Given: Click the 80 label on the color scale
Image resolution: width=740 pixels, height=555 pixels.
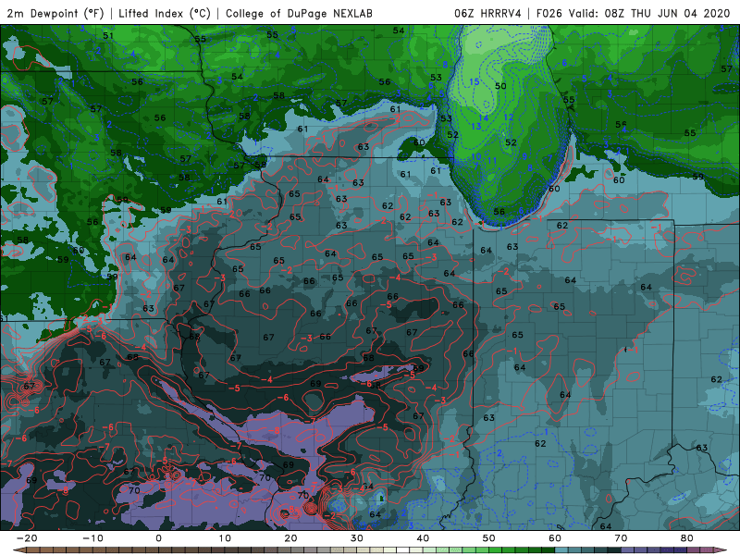Looking at the screenshot, I should pyautogui.click(x=687, y=538).
